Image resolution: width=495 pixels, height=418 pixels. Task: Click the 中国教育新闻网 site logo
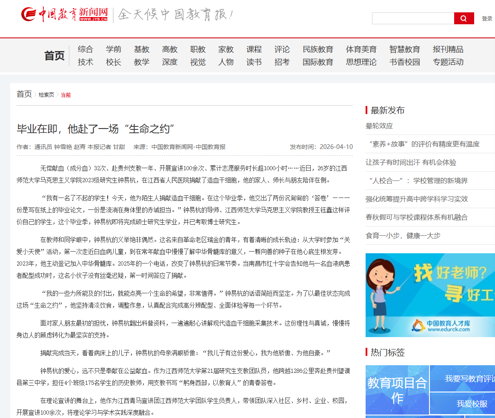(65, 14)
